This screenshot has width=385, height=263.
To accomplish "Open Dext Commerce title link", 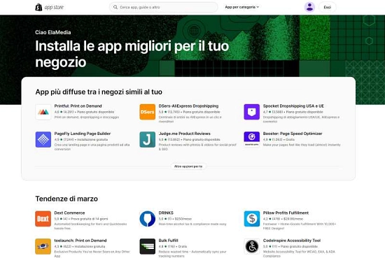I will click(69, 213).
